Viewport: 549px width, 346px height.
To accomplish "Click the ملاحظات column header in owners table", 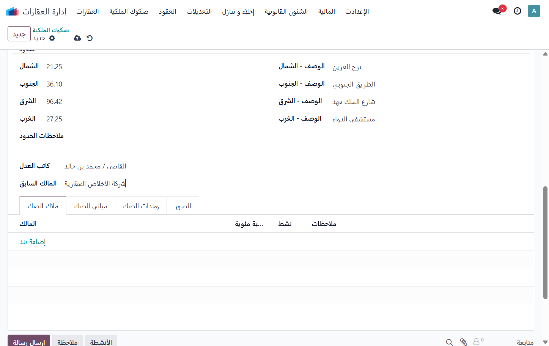I will coord(324,224).
